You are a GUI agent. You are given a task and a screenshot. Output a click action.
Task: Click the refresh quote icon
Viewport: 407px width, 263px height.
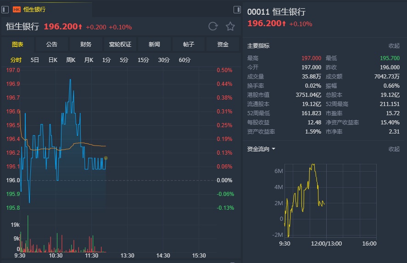pyautogui.click(x=213, y=26)
